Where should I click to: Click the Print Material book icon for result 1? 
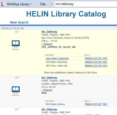click(16, 43)
